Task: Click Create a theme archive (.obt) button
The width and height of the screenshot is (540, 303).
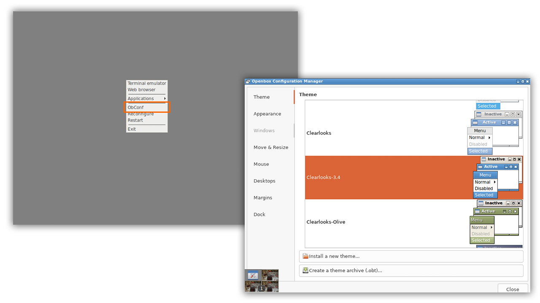Action: click(x=411, y=271)
